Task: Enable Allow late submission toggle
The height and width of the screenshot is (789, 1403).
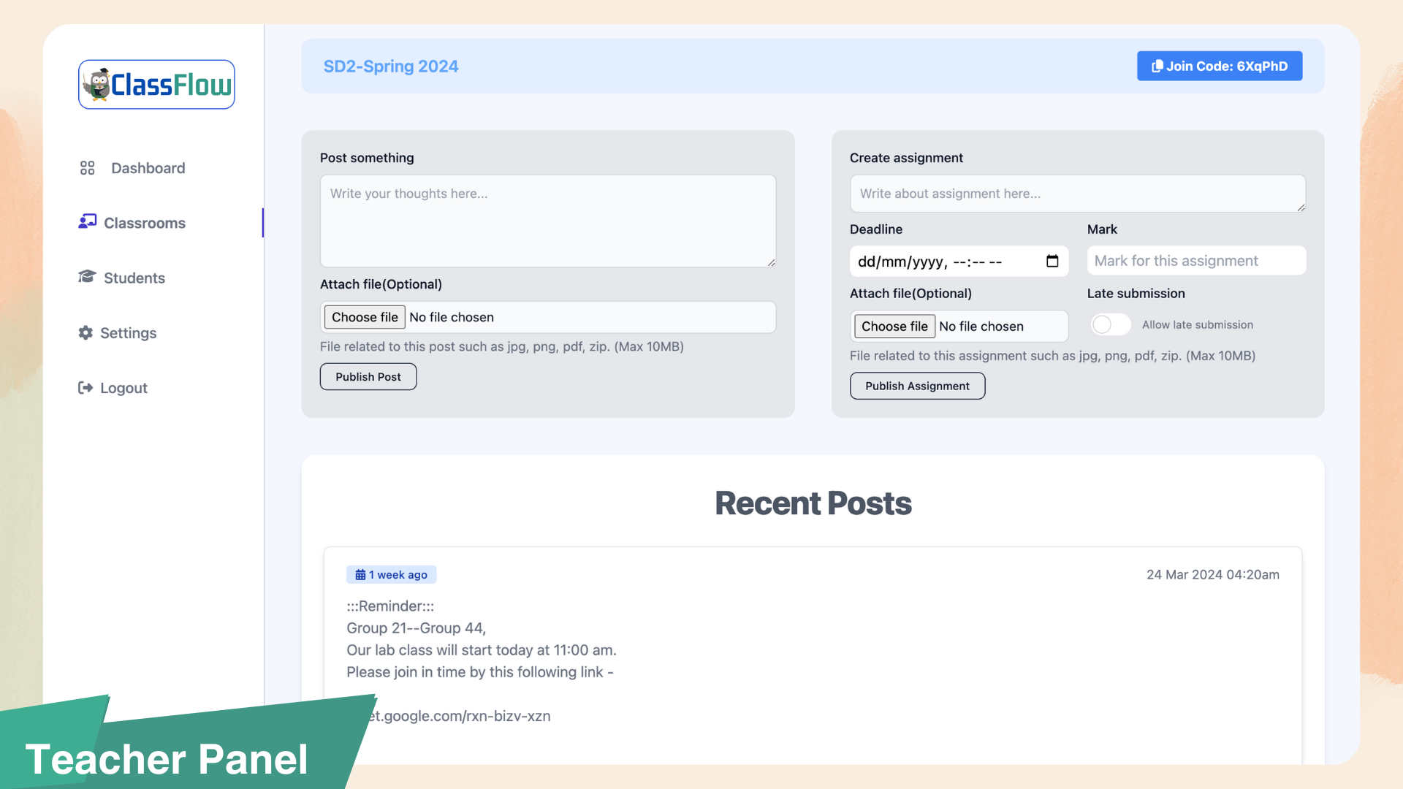Action: (1111, 324)
